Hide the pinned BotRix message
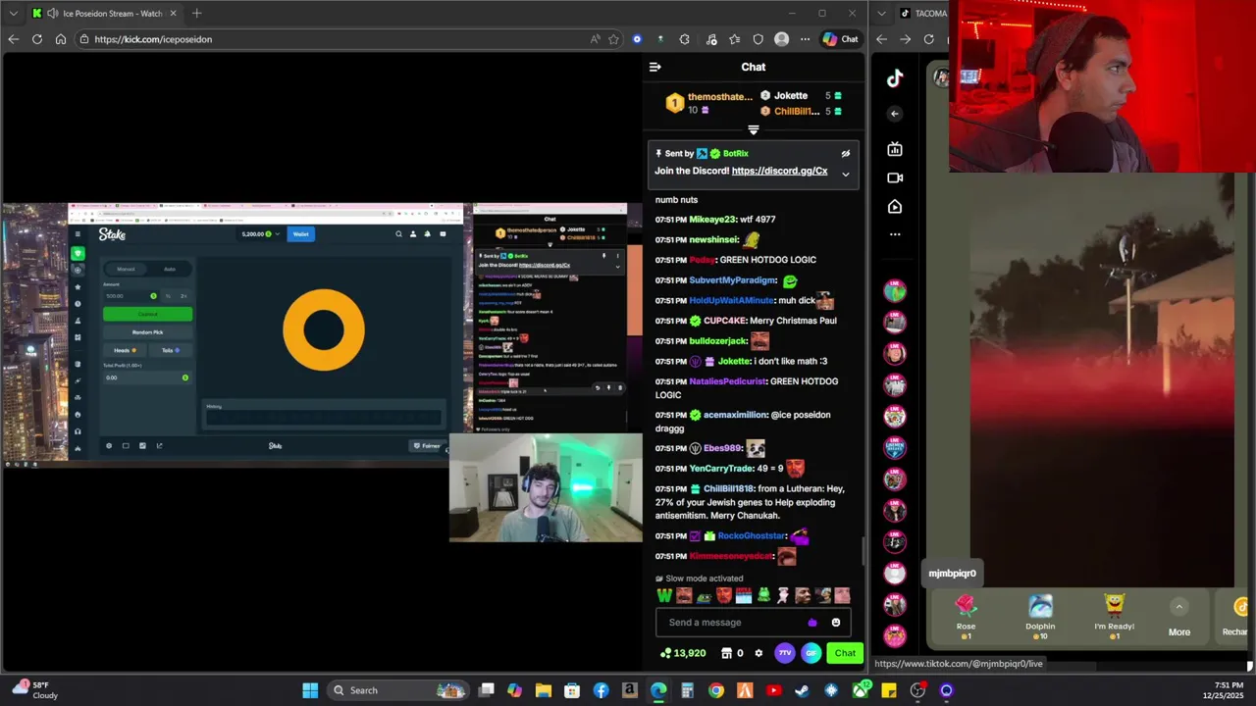The height and width of the screenshot is (706, 1256). coord(845,153)
